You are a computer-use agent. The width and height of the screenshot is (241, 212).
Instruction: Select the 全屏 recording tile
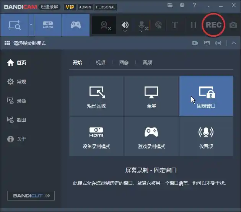(151, 96)
